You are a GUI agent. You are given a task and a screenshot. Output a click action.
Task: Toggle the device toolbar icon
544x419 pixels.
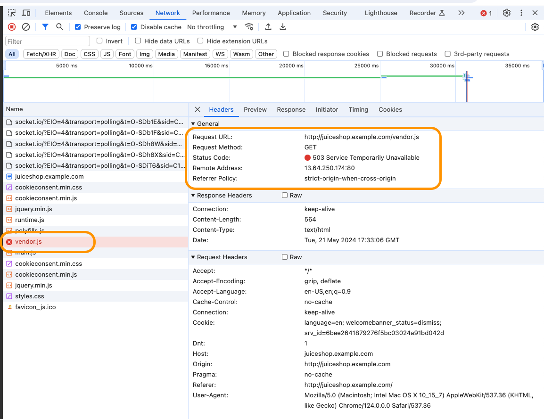click(x=26, y=13)
